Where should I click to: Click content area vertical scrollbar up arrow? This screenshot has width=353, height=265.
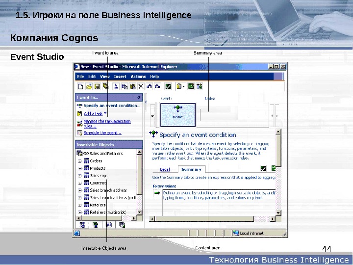click(x=278, y=132)
